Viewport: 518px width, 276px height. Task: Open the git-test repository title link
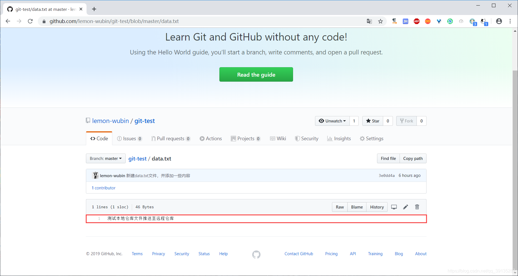point(145,121)
